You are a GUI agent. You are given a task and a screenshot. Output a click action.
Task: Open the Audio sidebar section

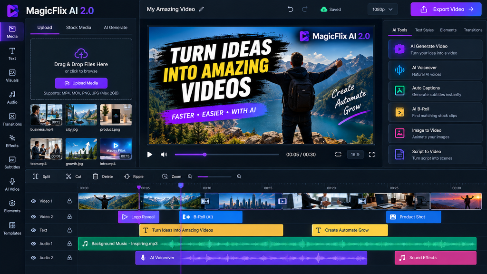(12, 98)
